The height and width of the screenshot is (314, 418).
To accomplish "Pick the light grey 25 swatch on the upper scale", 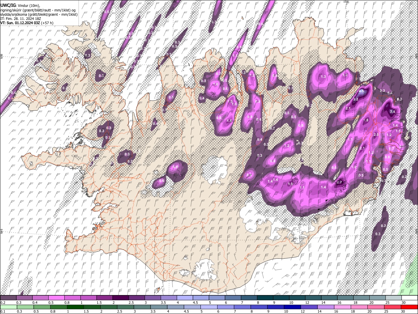I will 394,298.
